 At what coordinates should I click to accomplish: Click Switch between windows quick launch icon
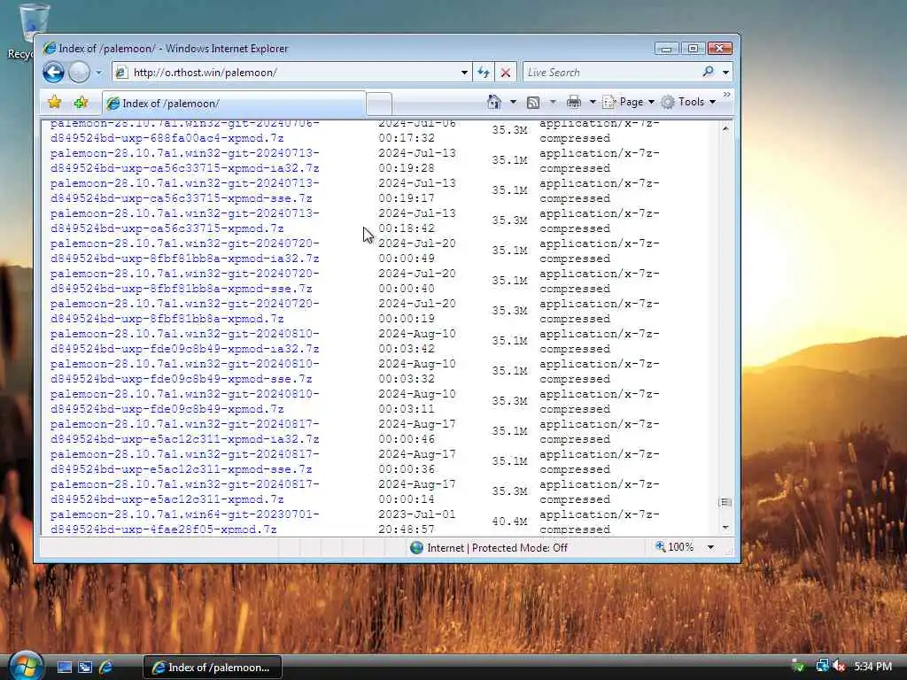(x=85, y=668)
